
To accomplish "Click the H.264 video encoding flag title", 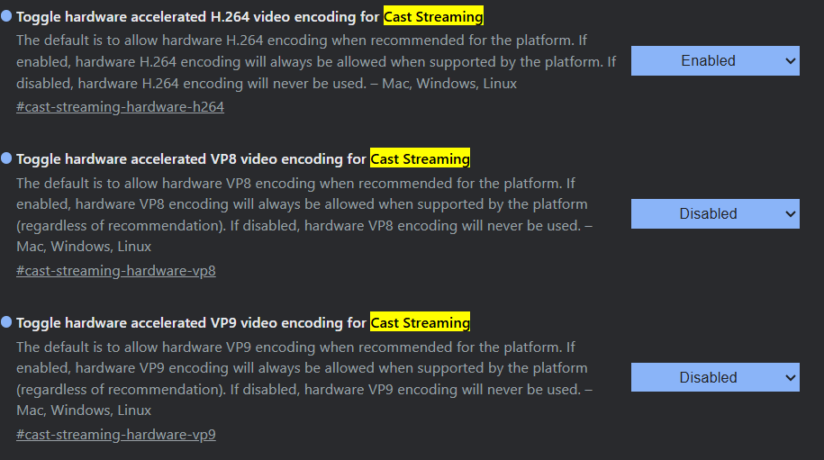I will point(249,17).
